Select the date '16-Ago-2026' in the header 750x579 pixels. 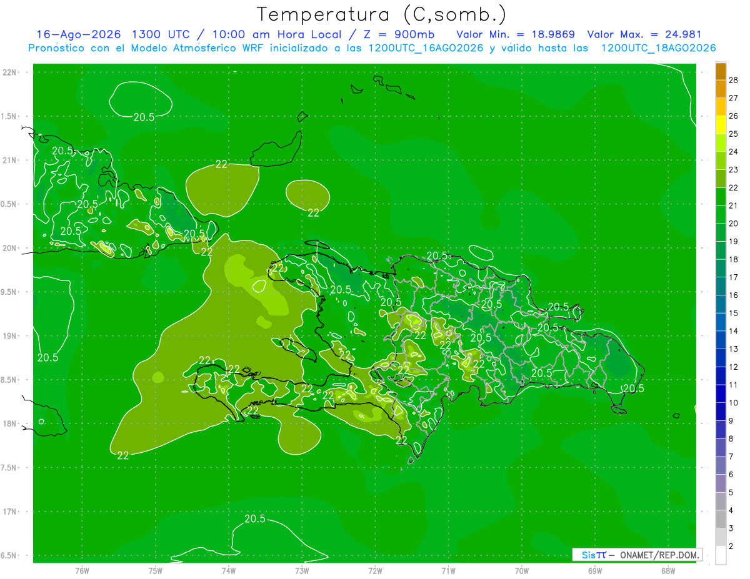click(x=79, y=34)
